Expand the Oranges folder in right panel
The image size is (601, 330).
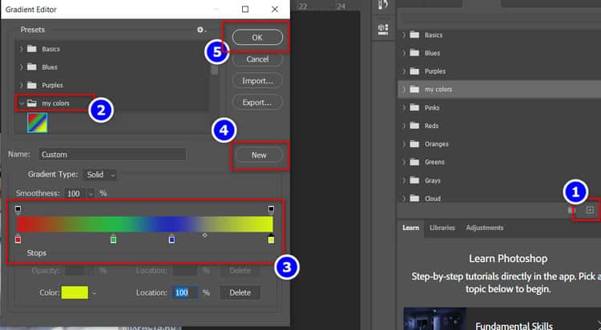coord(405,144)
